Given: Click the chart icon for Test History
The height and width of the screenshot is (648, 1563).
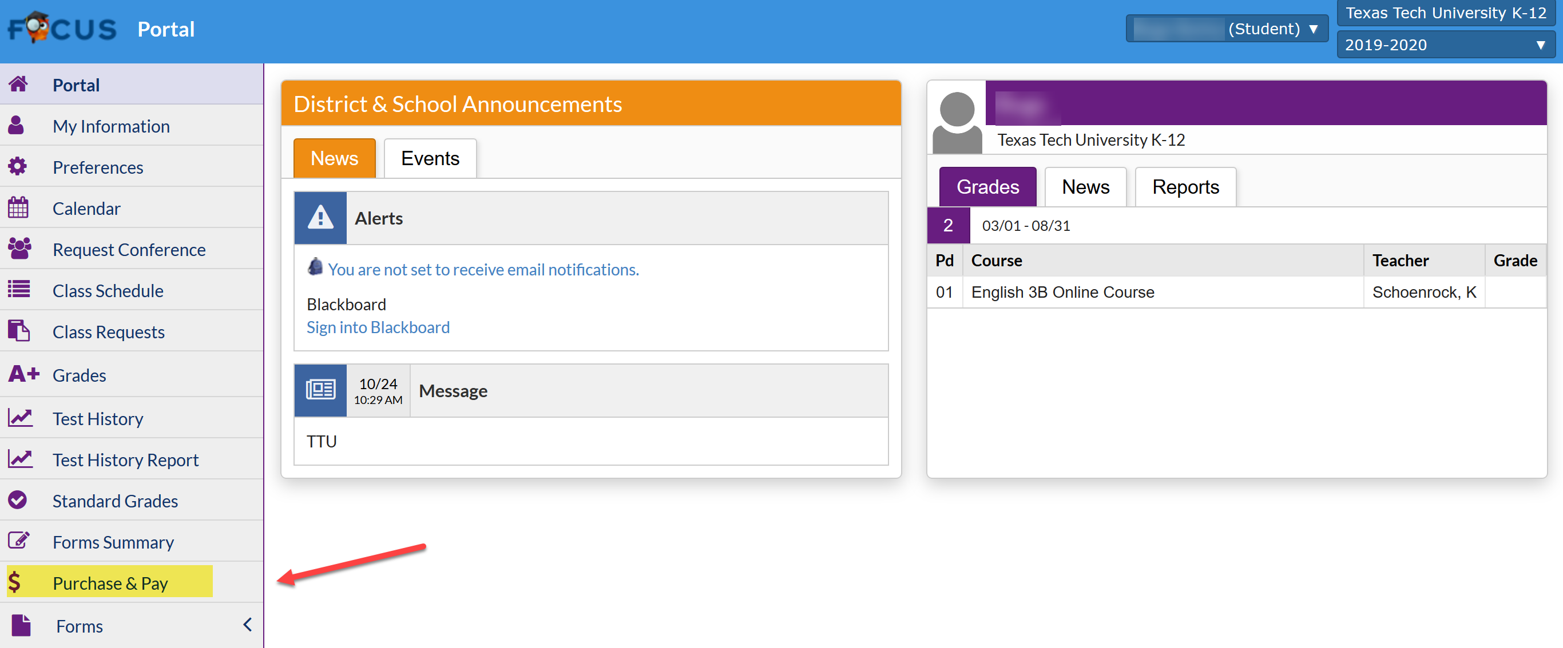Looking at the screenshot, I should pyautogui.click(x=21, y=418).
